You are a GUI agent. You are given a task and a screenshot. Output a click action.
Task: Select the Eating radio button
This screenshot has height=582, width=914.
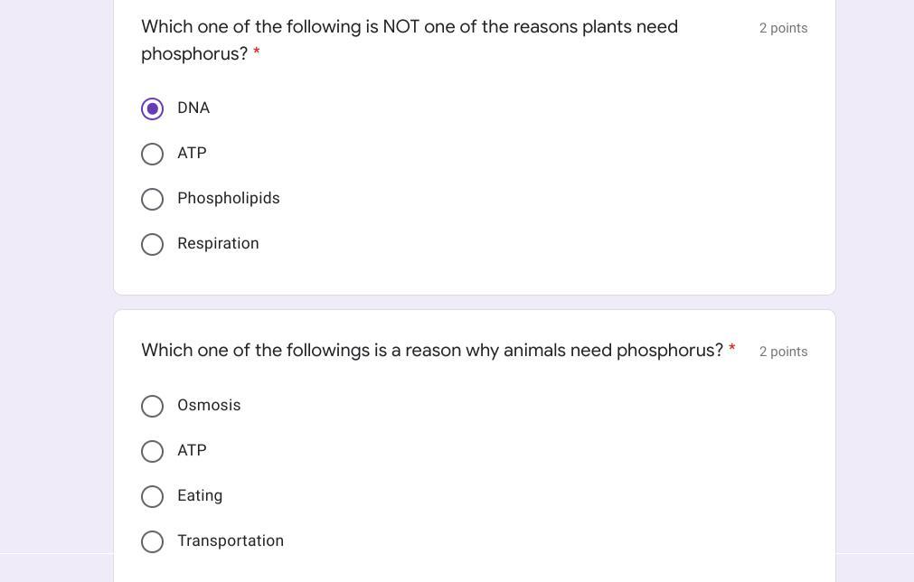pyautogui.click(x=152, y=496)
